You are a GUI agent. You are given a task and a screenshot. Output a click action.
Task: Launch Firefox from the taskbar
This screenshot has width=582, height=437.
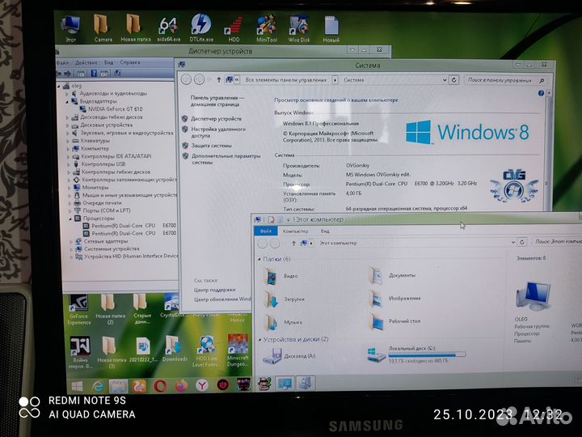(x=181, y=387)
